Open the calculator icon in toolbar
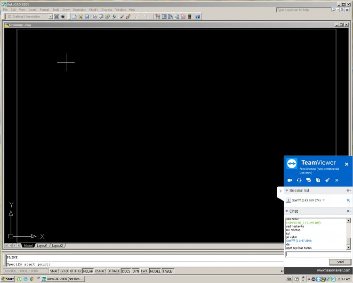Image resolution: width=353 pixels, height=283 pixels. click(x=190, y=17)
